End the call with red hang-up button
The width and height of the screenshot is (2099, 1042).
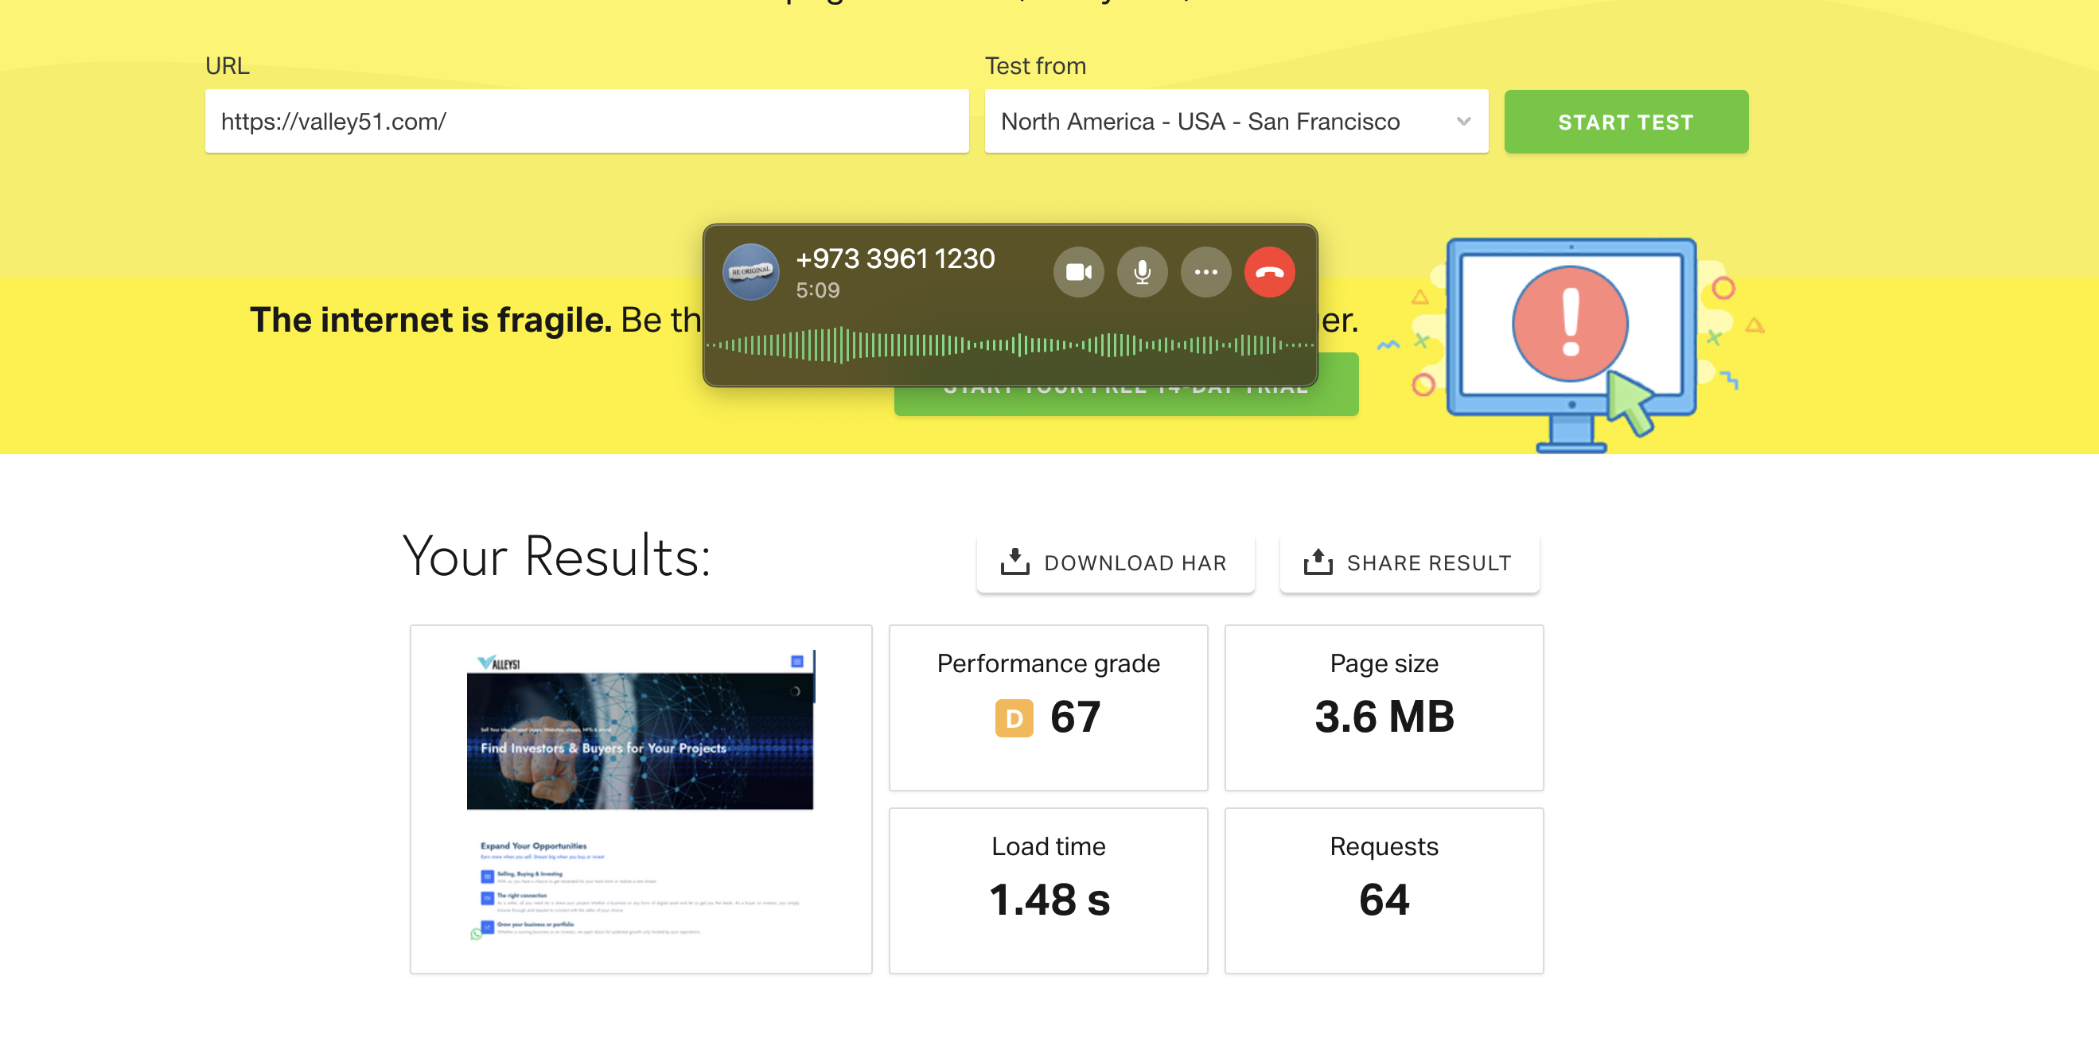point(1268,272)
